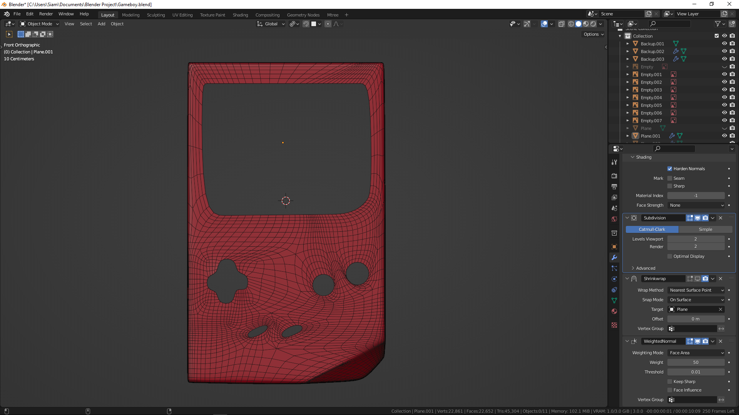Open the Object properties tab
Viewport: 739px width, 415px height.
(x=614, y=247)
